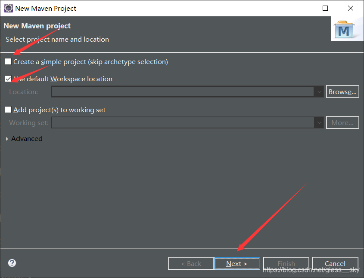Minimize the New Maven Project window
The height and width of the screenshot is (278, 364).
(300, 8)
